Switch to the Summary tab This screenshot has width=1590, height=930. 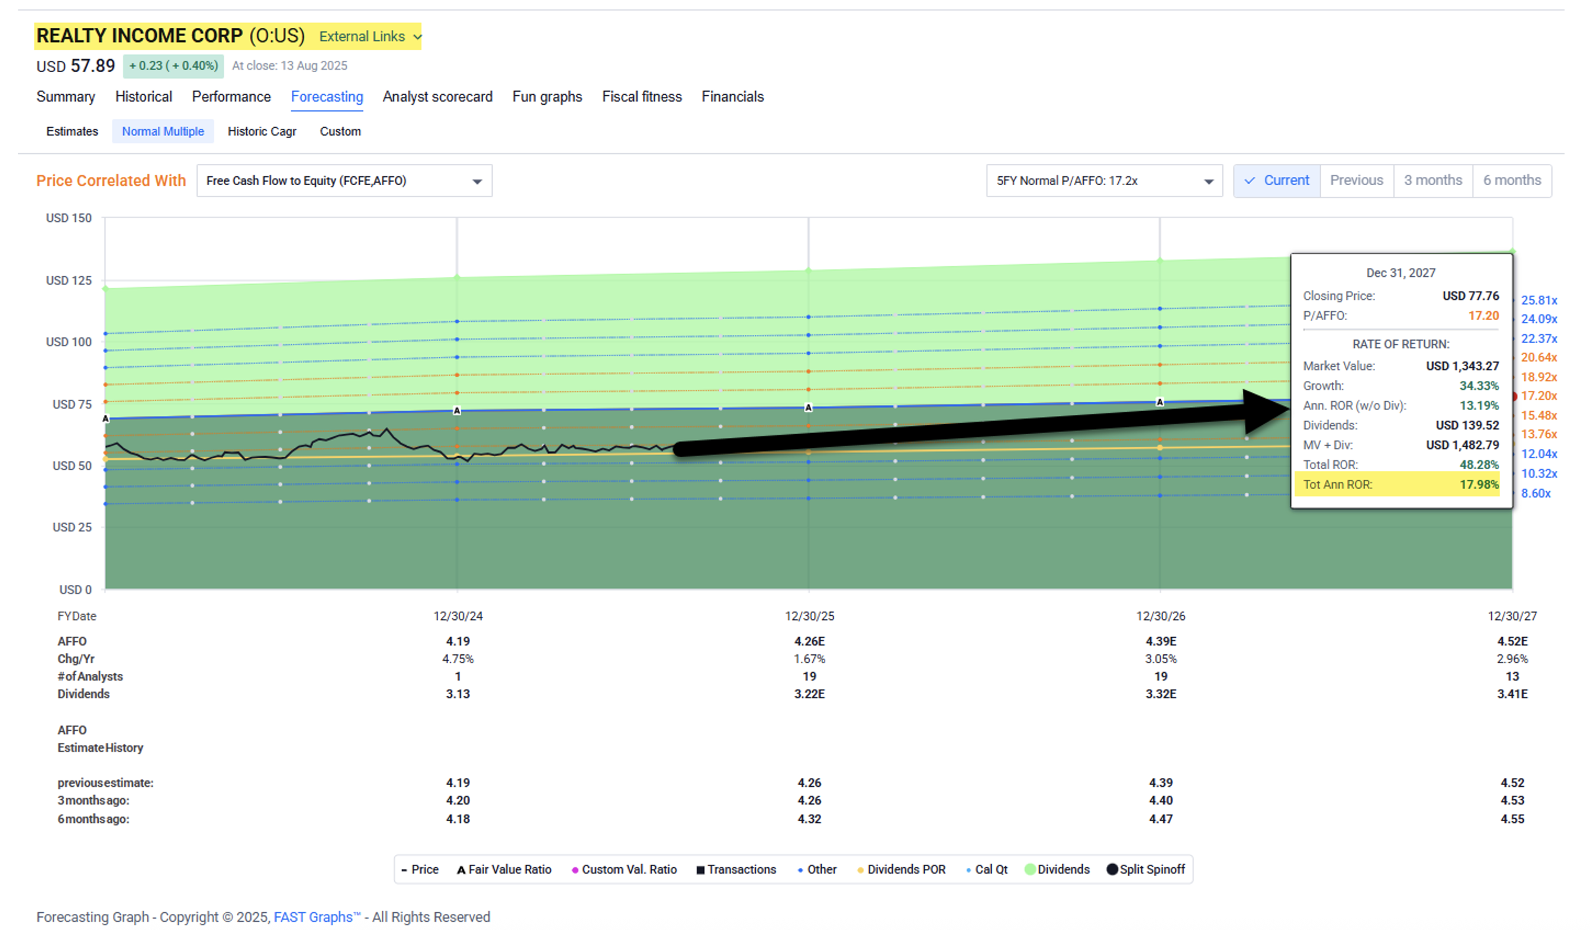(66, 96)
